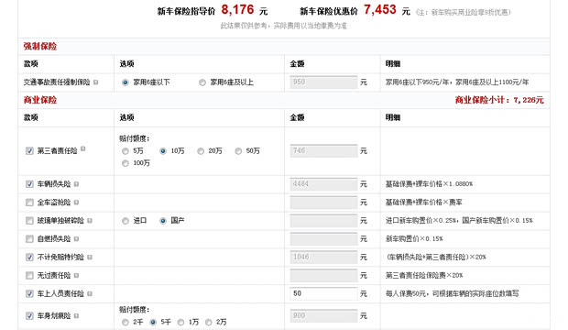Choose 10万 third-party liability coverage
This screenshot has height=330, width=568.
click(x=163, y=151)
